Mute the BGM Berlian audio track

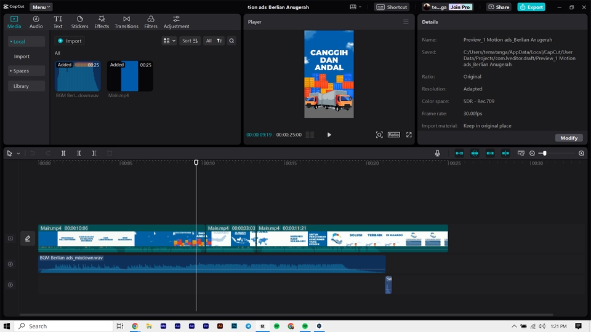coord(10,264)
